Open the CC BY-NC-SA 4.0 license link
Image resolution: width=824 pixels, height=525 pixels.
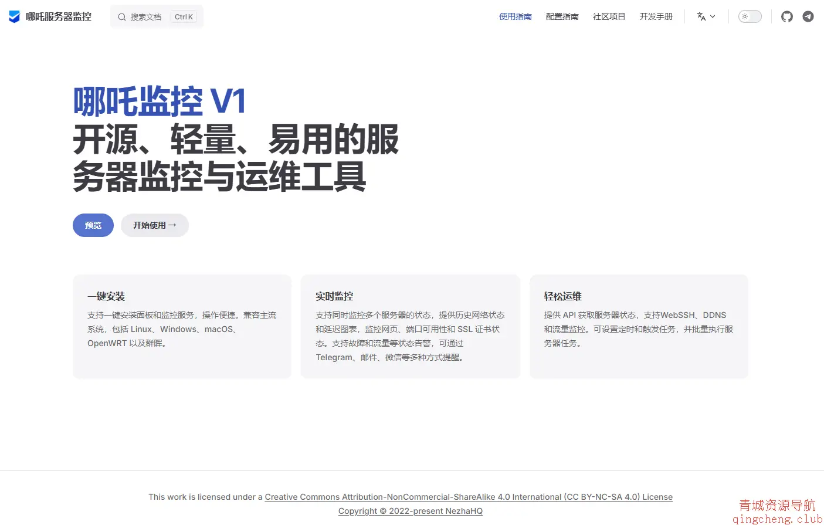tap(469, 497)
